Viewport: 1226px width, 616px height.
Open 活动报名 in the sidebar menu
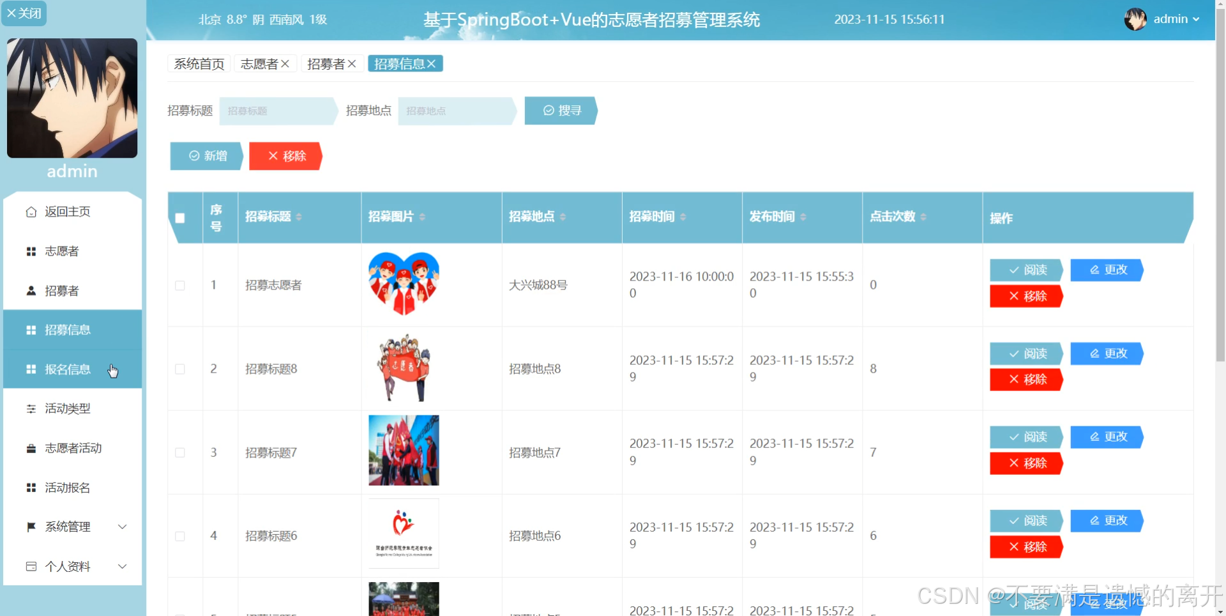point(73,488)
